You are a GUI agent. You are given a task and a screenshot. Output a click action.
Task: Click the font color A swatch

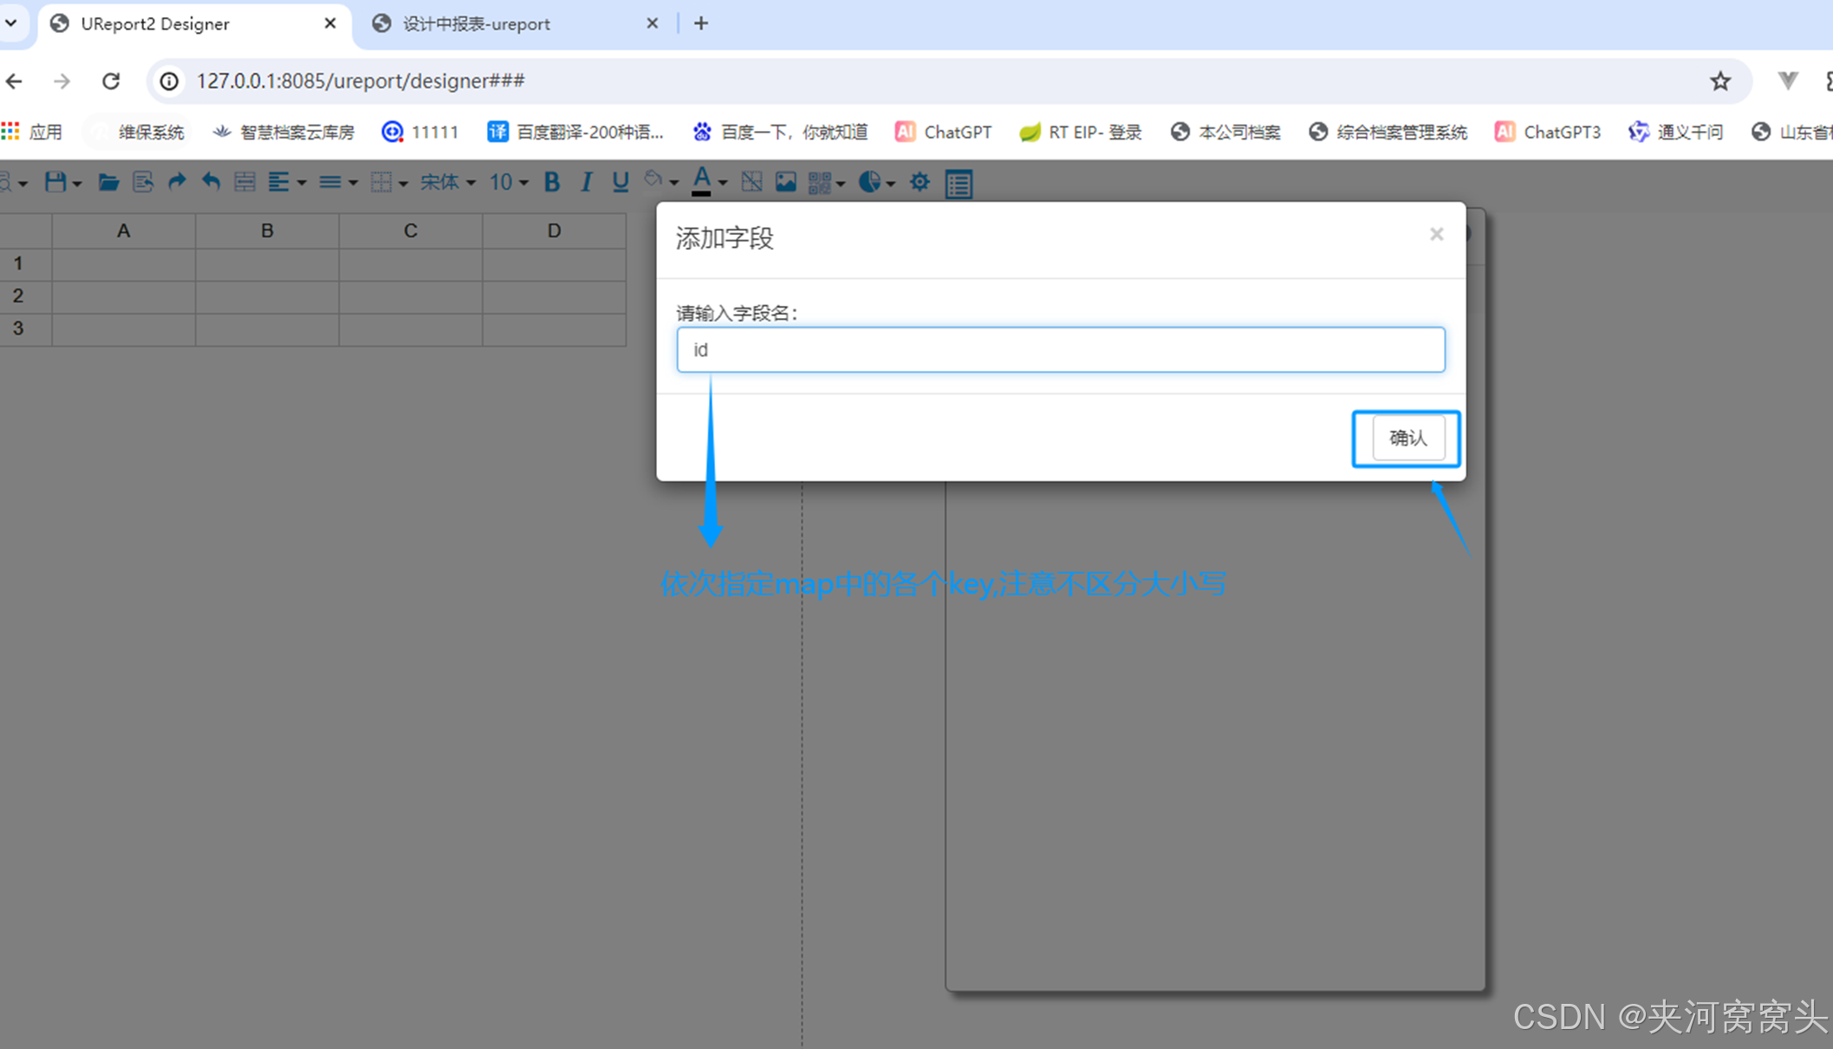(x=701, y=180)
